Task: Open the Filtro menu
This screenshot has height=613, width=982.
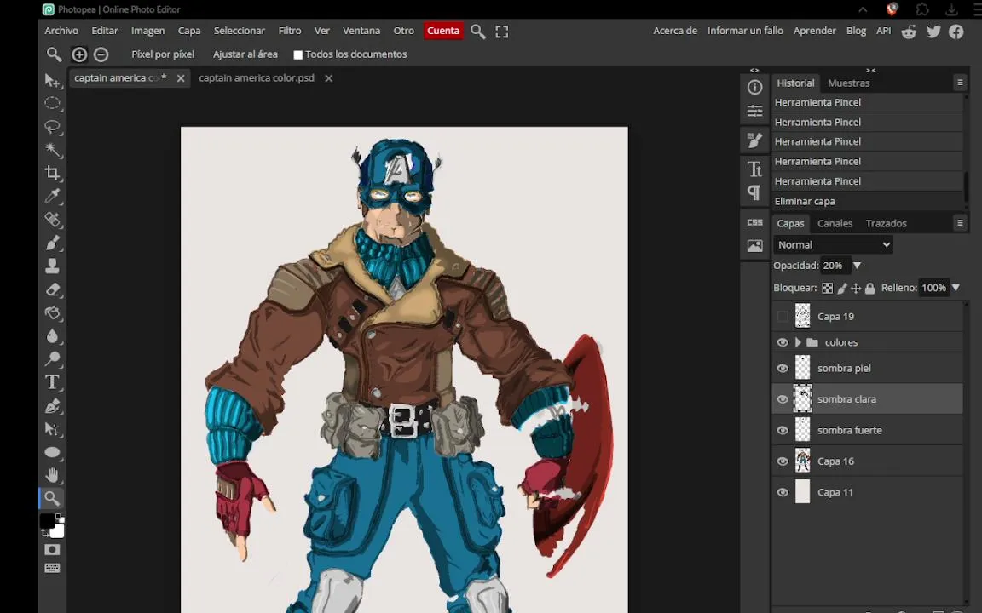Action: coord(289,31)
